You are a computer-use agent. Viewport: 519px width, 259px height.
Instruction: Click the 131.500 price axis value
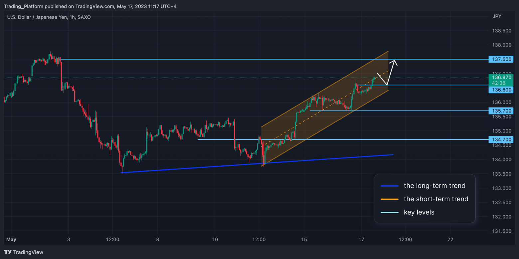501,231
